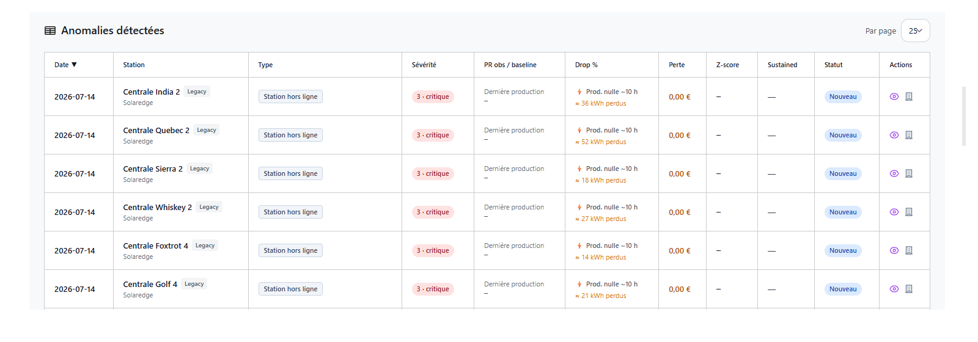Image resolution: width=978 pixels, height=342 pixels.
Task: Click the vertical scrollbar thumb at right
Action: point(964,116)
